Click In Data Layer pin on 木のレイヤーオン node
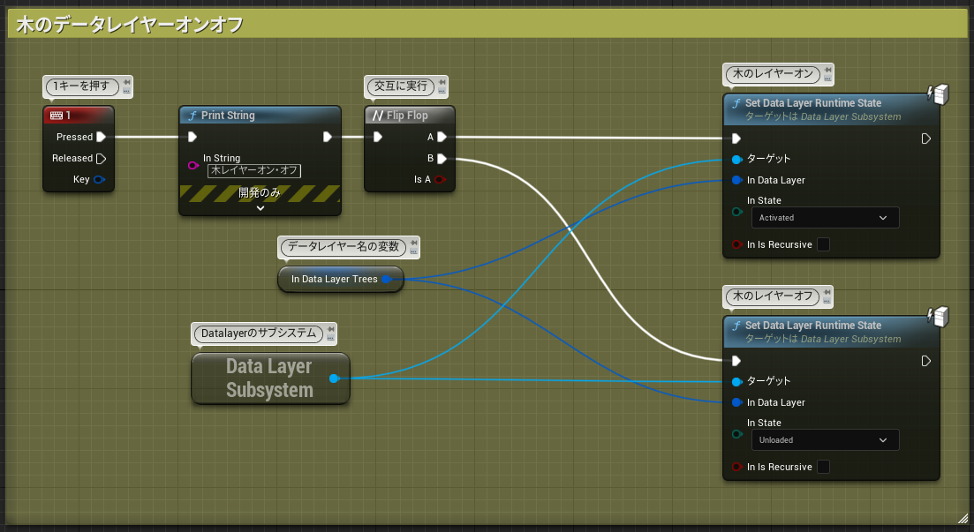This screenshot has width=974, height=532. (736, 180)
